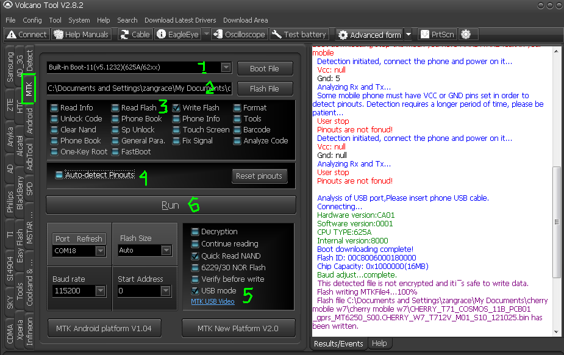Open the Config menu
This screenshot has height=355, width=564.
(32, 20)
